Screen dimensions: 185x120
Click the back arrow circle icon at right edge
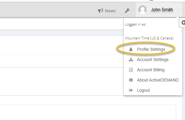[183, 23]
